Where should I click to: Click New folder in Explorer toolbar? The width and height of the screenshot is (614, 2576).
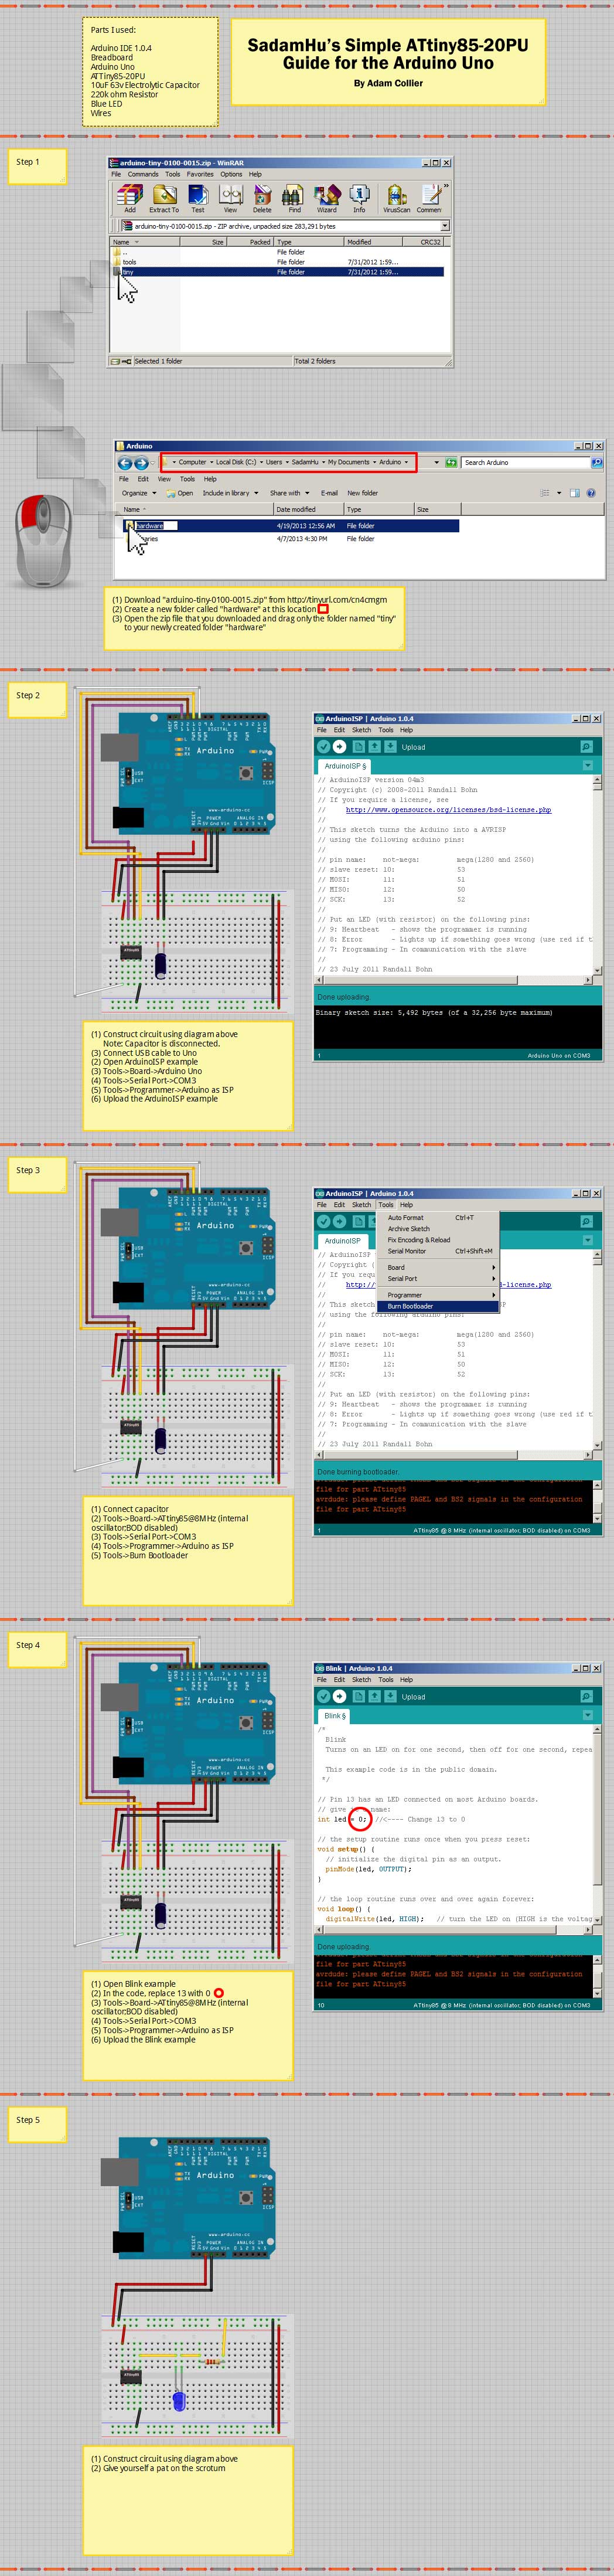click(x=362, y=493)
